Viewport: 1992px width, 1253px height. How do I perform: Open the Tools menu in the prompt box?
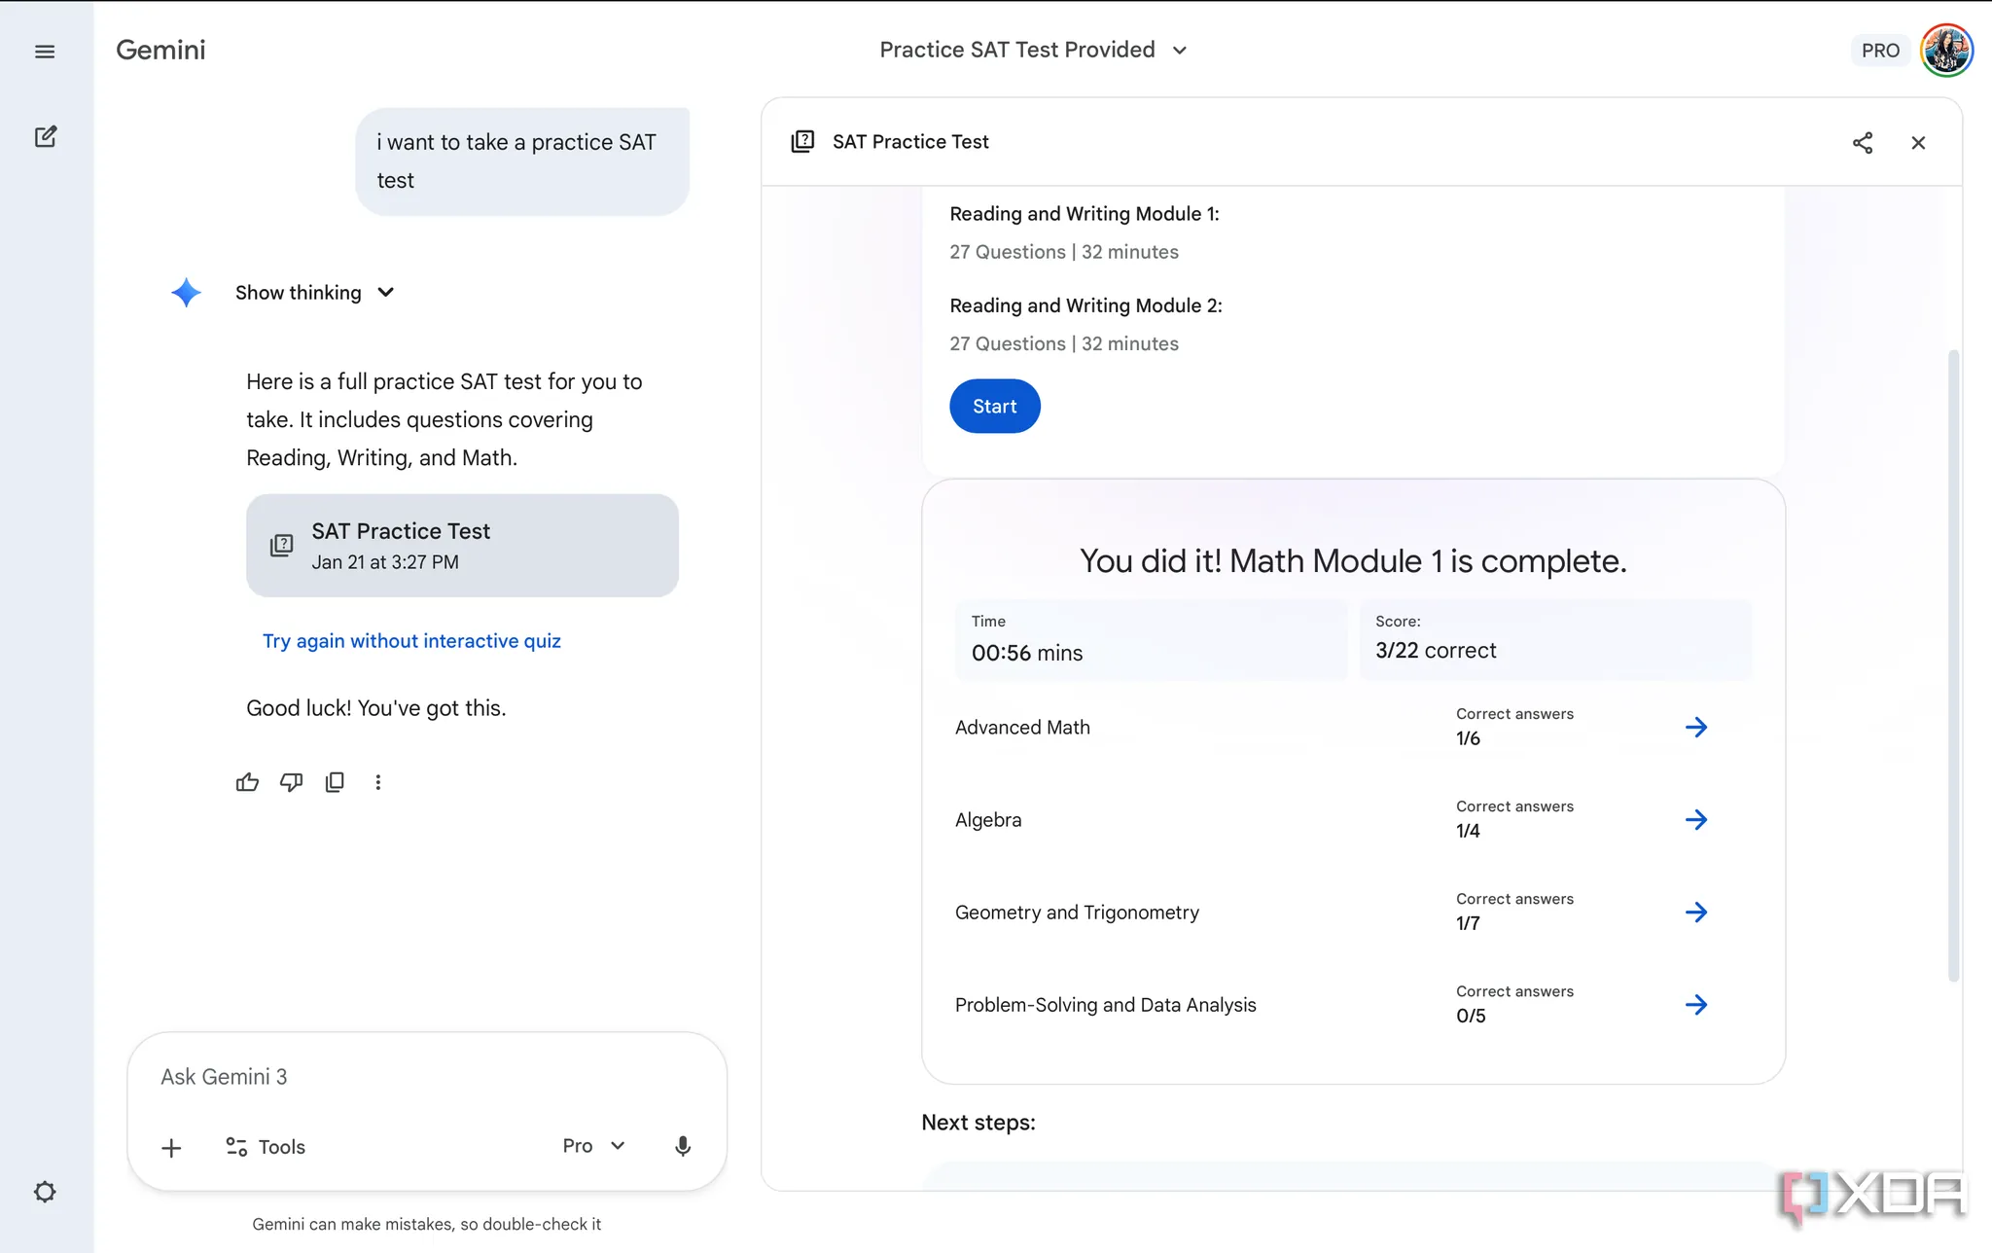[x=266, y=1147]
